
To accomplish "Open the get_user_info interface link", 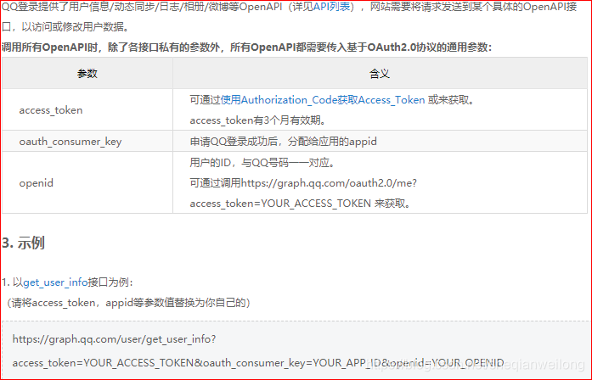I will click(x=55, y=282).
